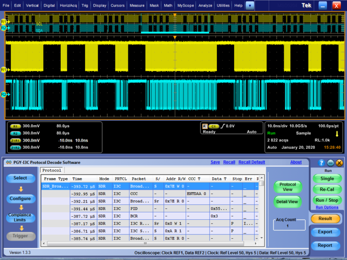Click the help question mark icon on the PGY-I3C panel
Viewport: 347px width, 260px height.
[x=320, y=163]
